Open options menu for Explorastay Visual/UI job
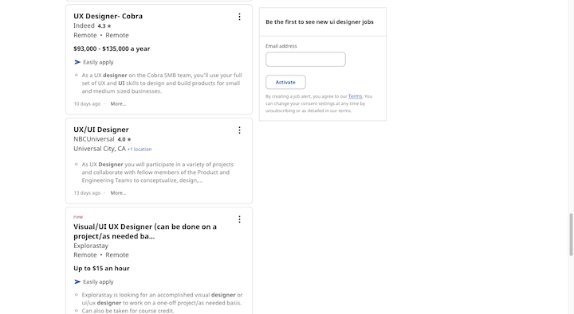 tap(239, 219)
